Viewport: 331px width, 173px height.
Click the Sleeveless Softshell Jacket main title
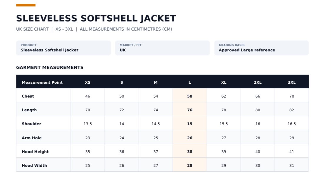[x=96, y=18]
